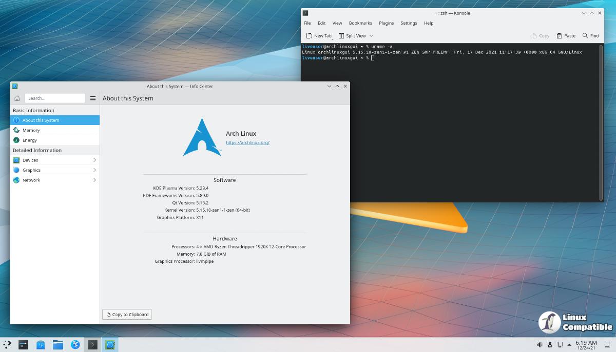Open the Settings menu in Konsole
This screenshot has height=352, width=616.
[409, 23]
